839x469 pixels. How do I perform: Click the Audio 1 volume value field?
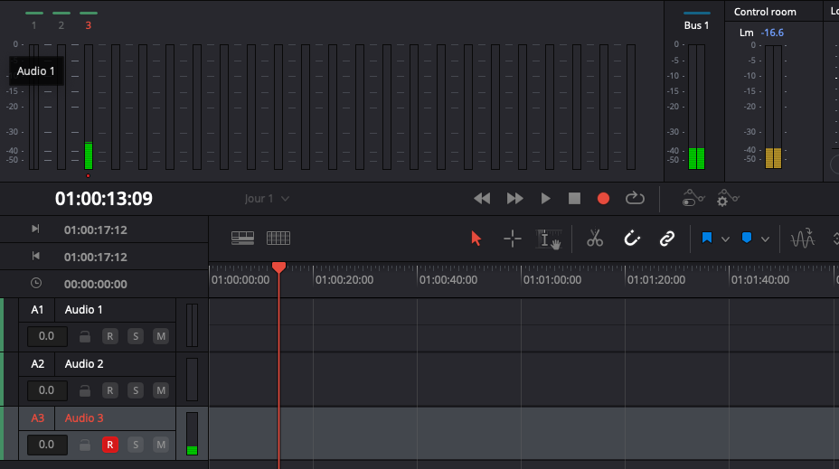(x=46, y=336)
